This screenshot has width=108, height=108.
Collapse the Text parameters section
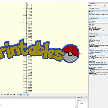[90, 18]
